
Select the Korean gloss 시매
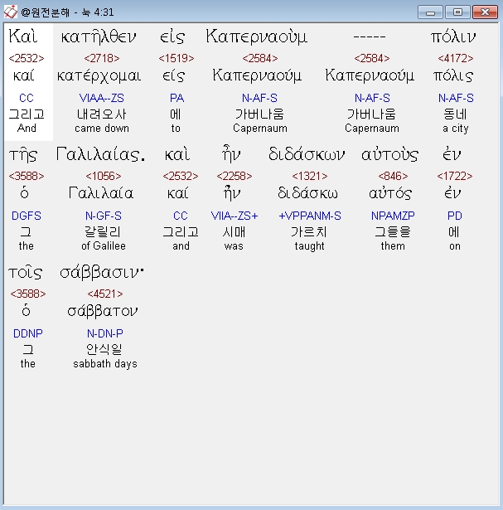click(234, 232)
